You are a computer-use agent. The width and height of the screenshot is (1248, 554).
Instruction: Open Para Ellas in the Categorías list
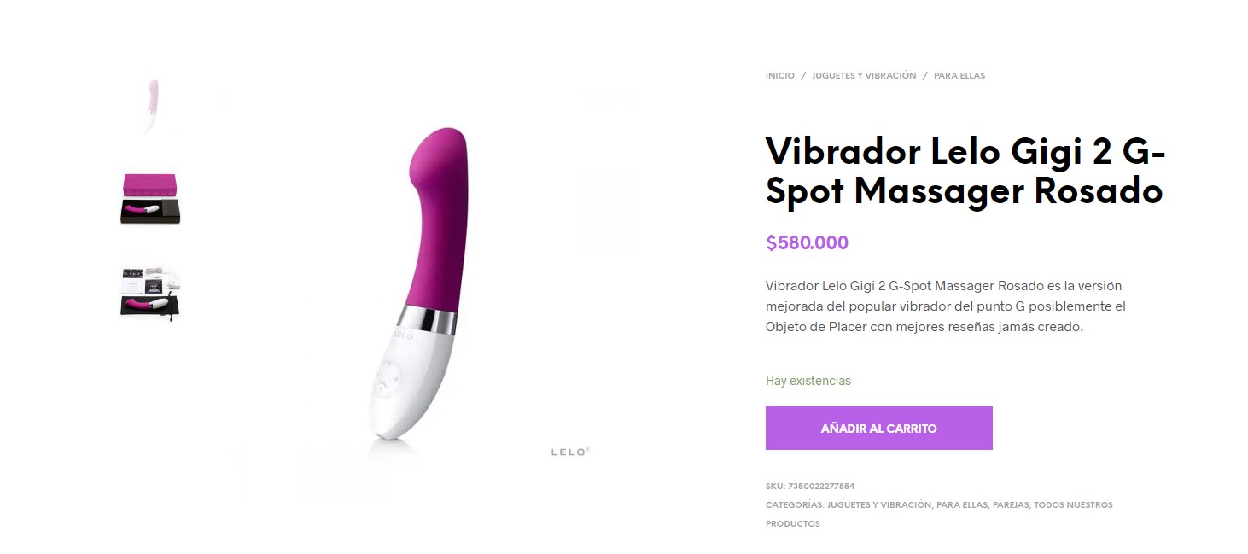[962, 505]
